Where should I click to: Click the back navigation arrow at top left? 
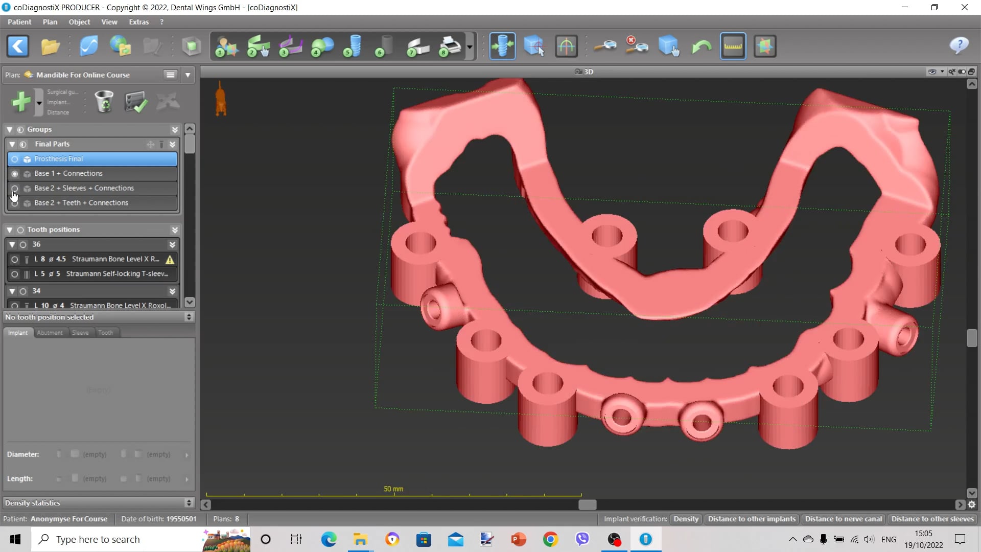pos(17,46)
